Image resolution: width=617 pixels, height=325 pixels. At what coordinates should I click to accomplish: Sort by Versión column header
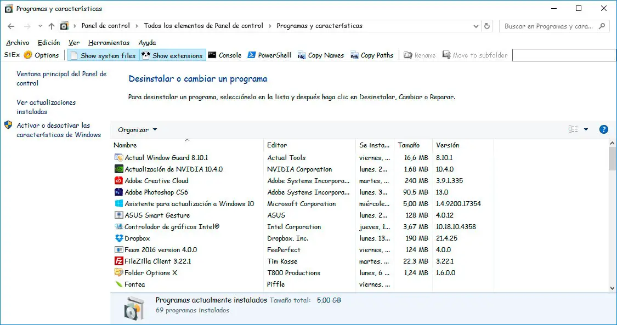tap(463, 145)
